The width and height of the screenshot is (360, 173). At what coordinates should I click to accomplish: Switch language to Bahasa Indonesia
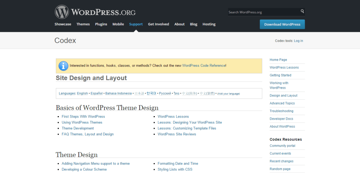coord(118,93)
